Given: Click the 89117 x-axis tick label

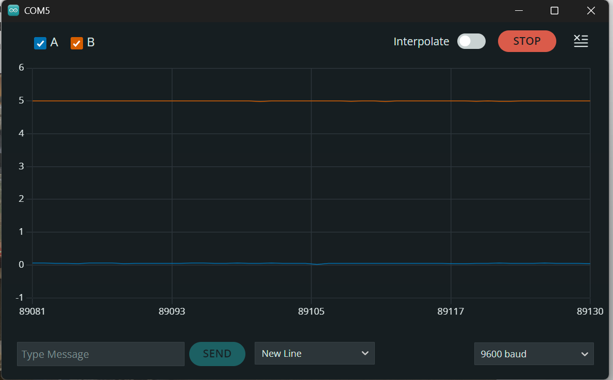Looking at the screenshot, I should (x=451, y=311).
